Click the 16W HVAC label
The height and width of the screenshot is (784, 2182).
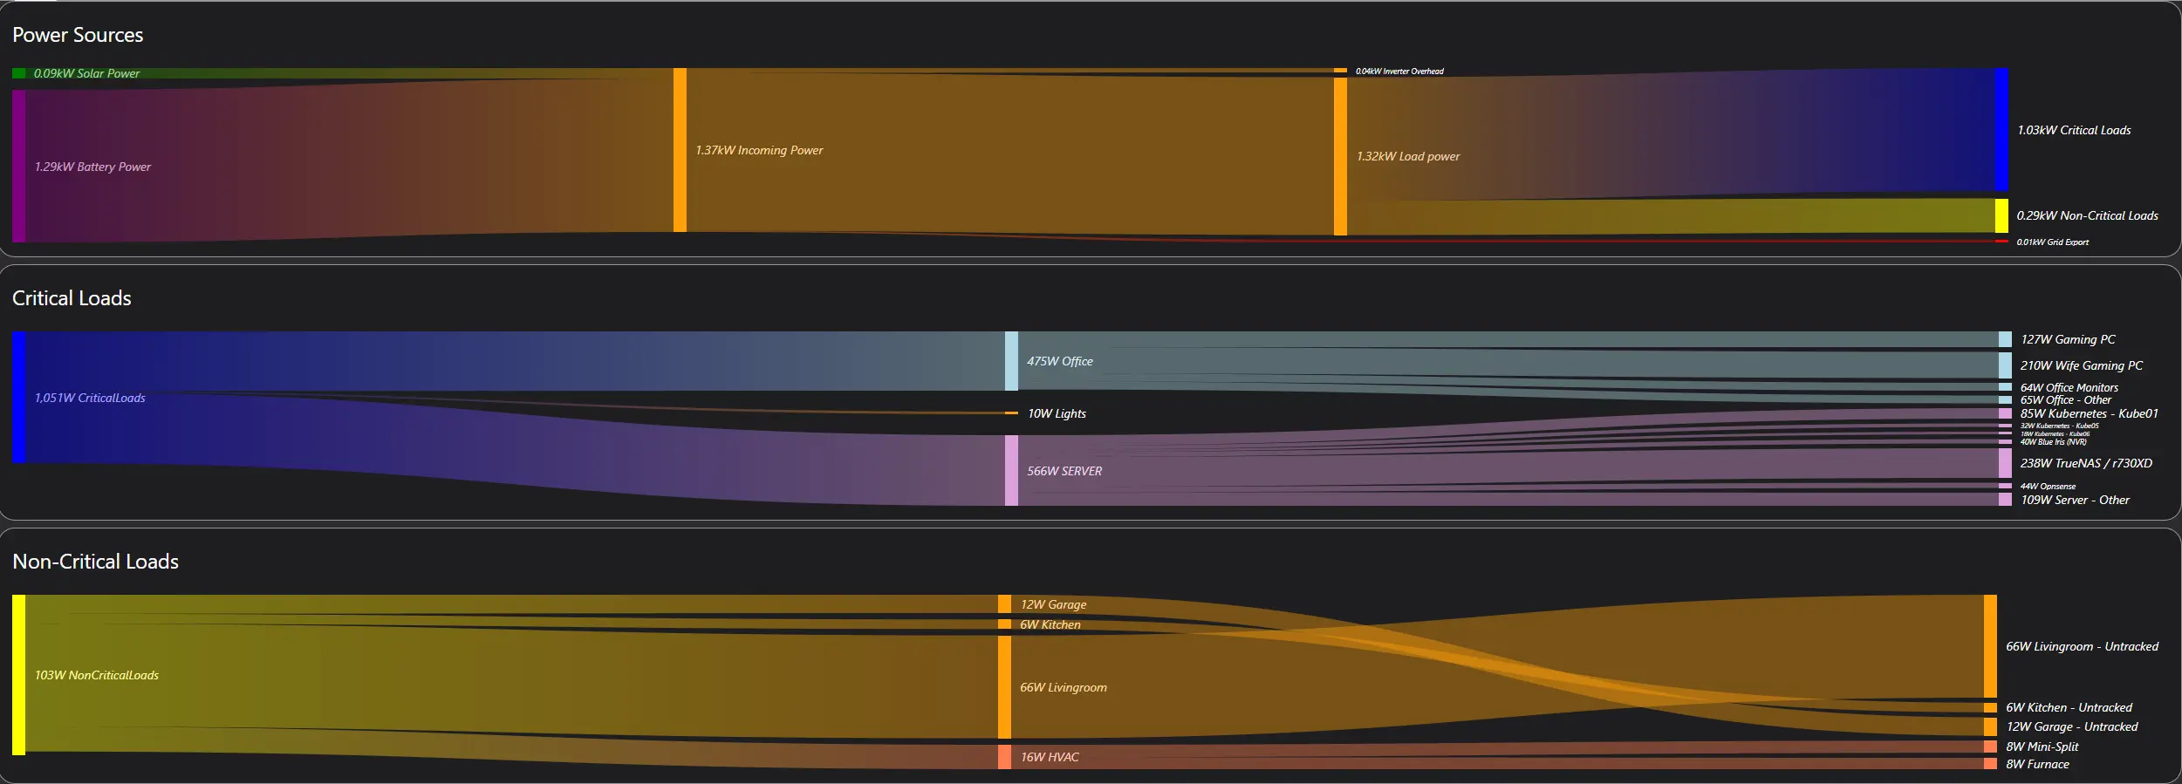click(x=1049, y=757)
